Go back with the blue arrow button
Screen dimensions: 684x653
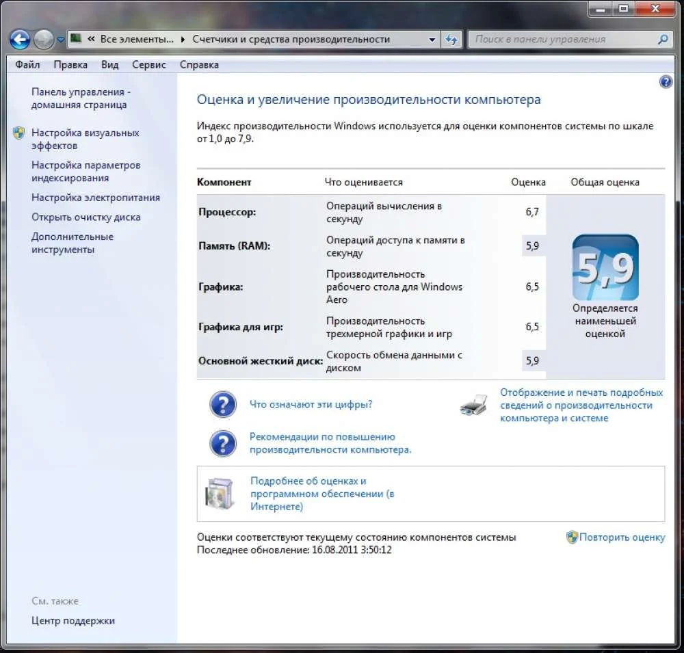(20, 40)
